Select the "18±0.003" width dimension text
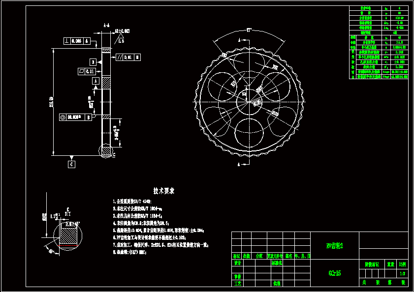Image resolution: width=414 pixels, height=292 pixels. 122,31
